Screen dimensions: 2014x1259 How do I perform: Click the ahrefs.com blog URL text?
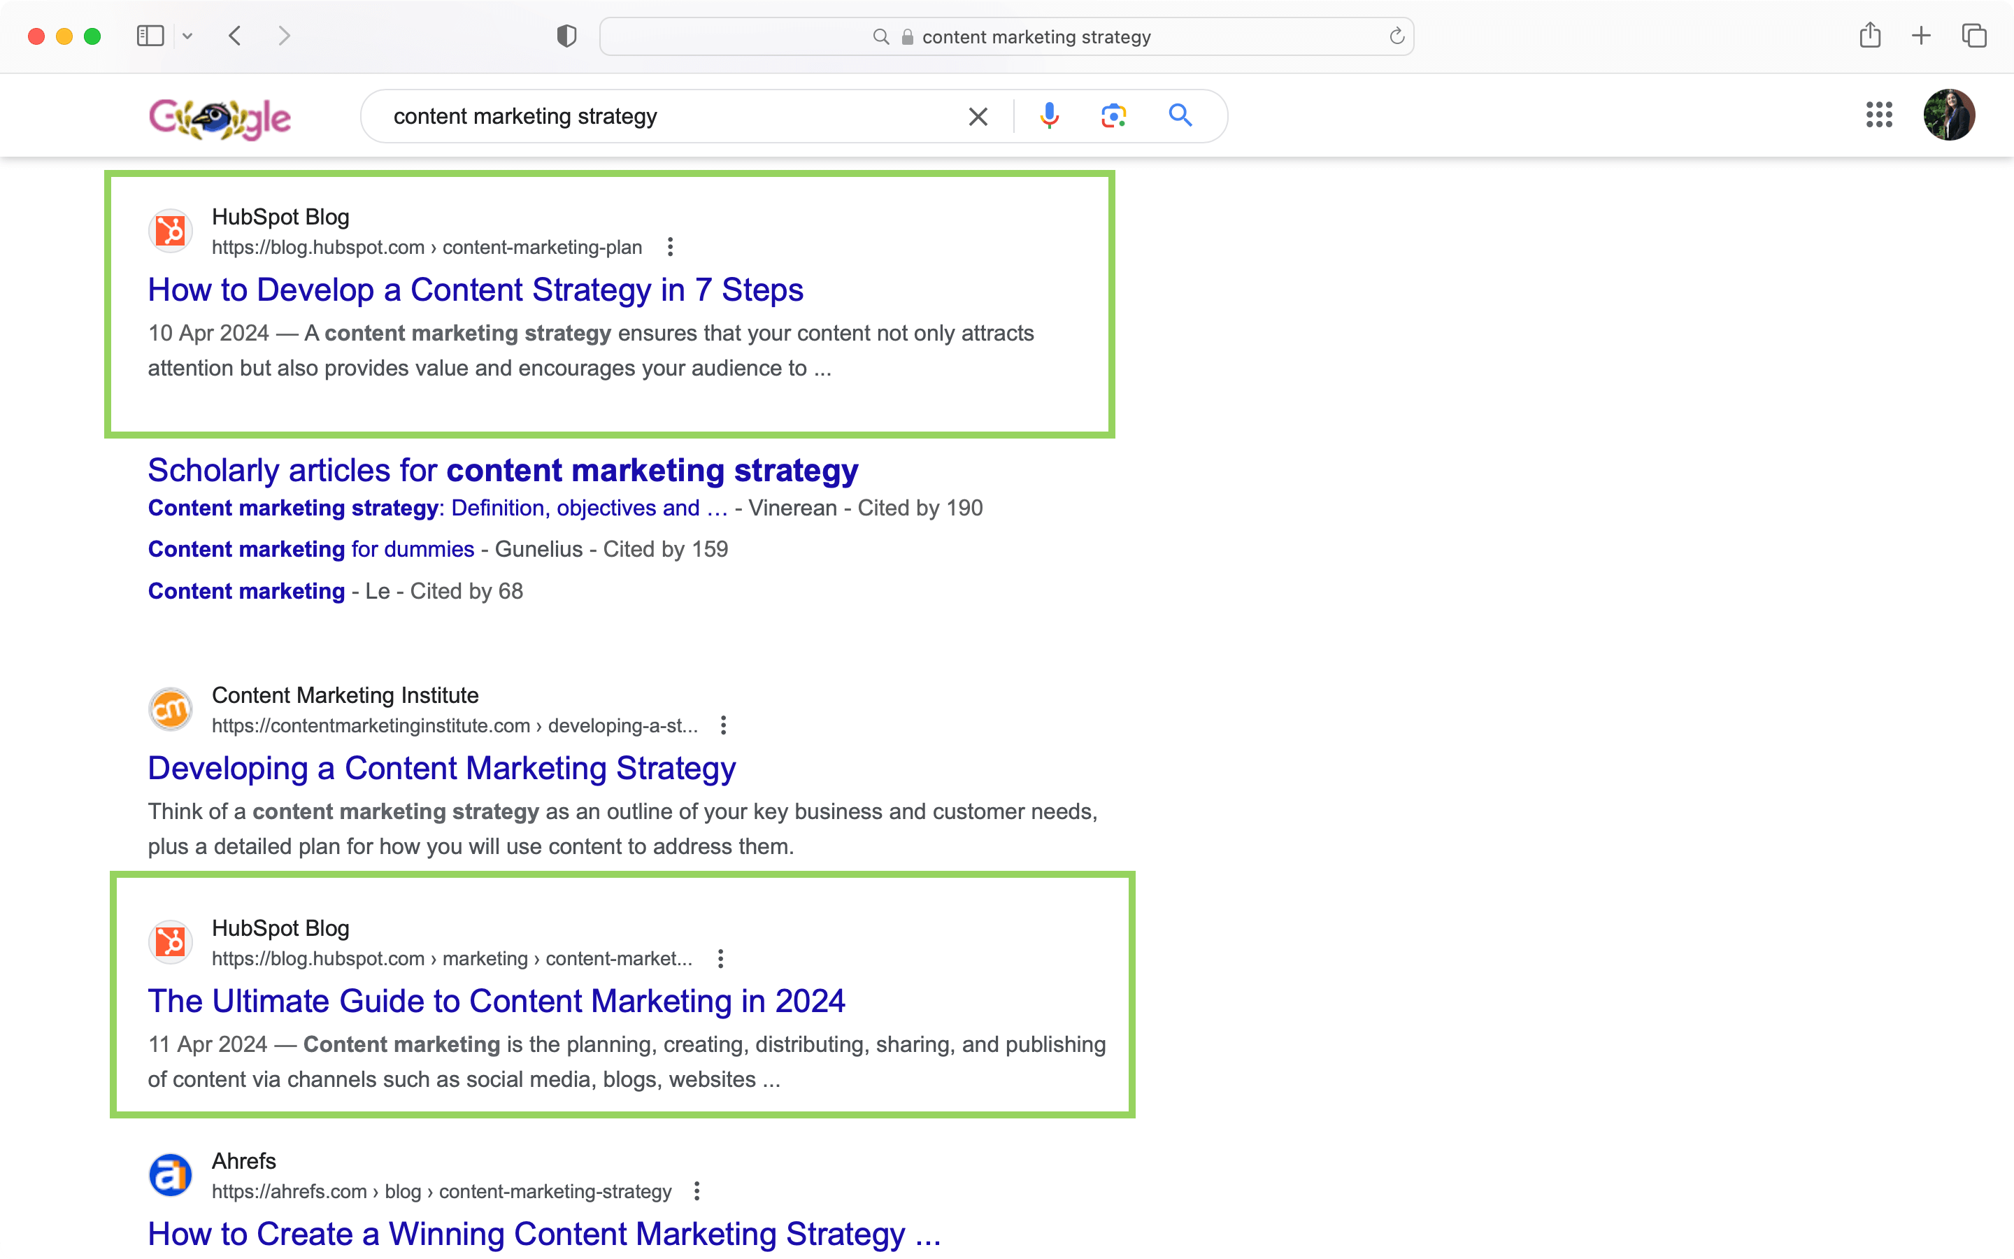[442, 1192]
